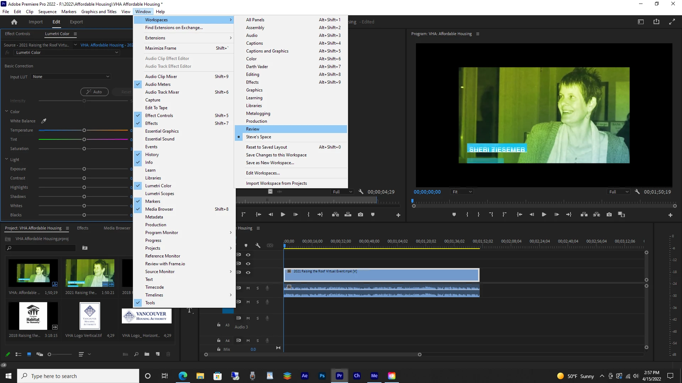
Task: Select the Review workspace
Action: click(253, 129)
